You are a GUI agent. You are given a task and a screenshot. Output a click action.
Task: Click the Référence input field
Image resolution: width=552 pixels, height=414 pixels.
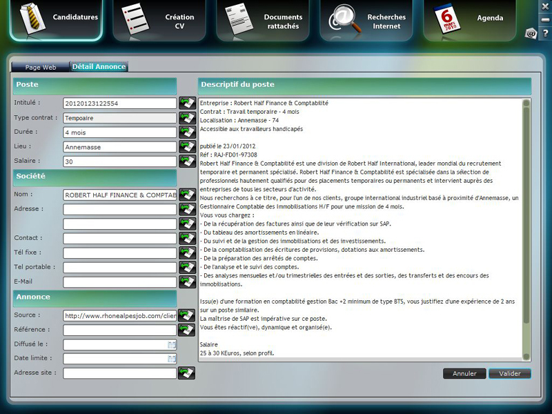pos(119,331)
